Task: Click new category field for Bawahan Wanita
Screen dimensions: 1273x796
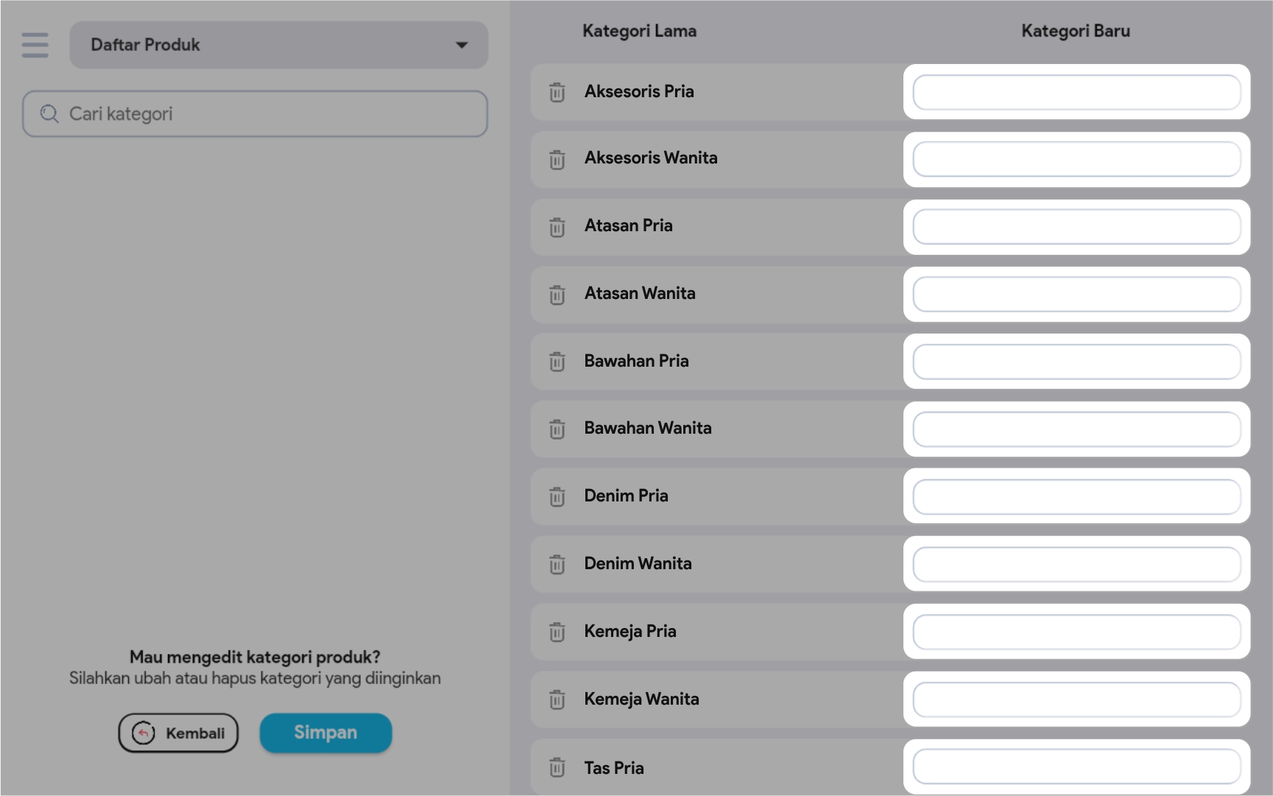Action: pyautogui.click(x=1076, y=429)
